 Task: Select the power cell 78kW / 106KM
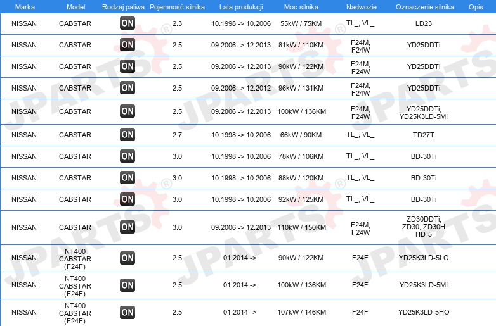pos(301,156)
